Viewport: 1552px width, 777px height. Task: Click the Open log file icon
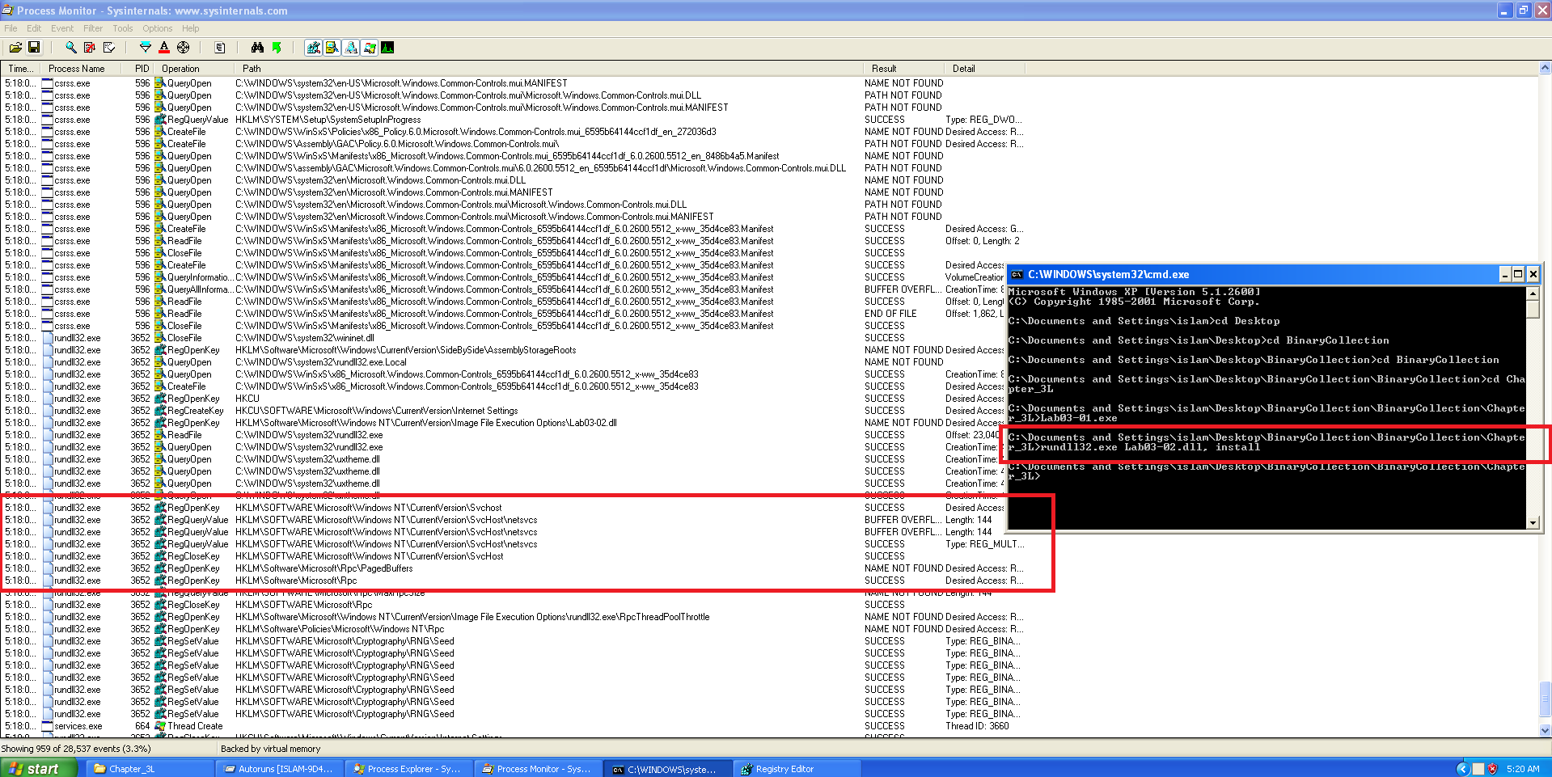click(15, 48)
